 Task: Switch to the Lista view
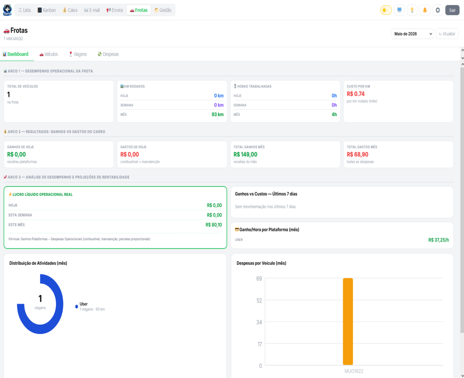[24, 10]
